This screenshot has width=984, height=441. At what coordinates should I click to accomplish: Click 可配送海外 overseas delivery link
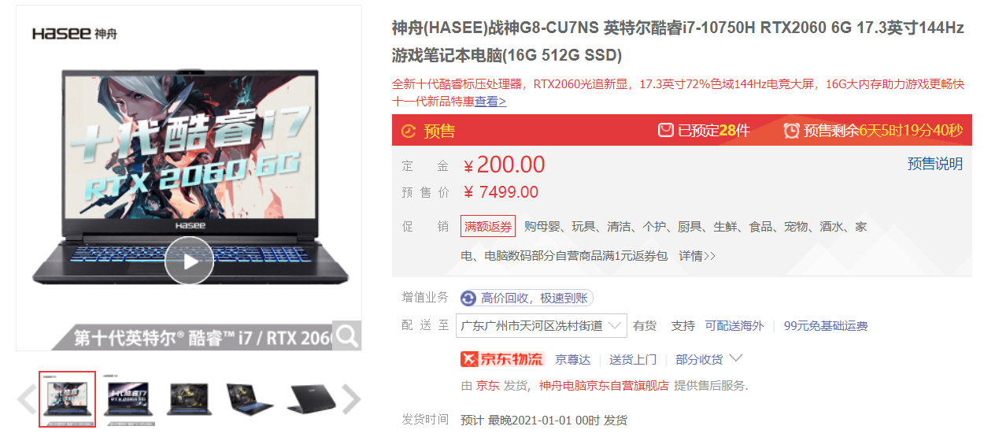[x=734, y=325]
